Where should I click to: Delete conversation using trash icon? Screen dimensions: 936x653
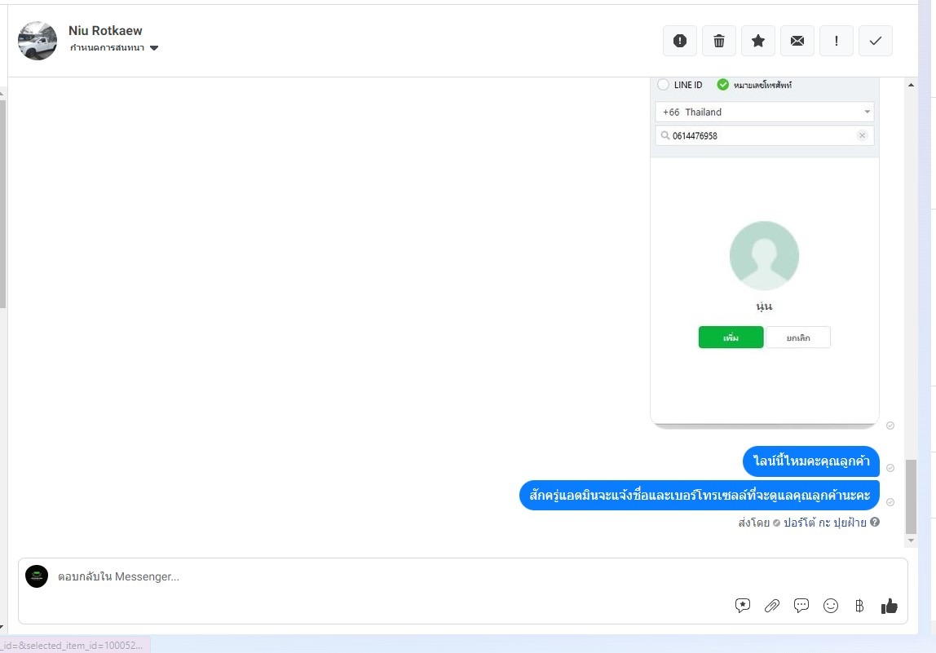tap(719, 41)
